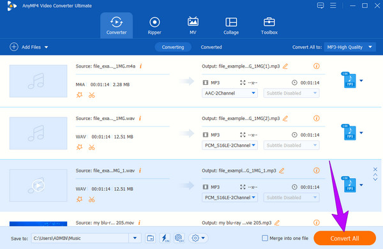Rename output file_exampl...G_1MG_1.mp3 with pencil
This screenshot has width=383, height=249.
[x=282, y=170]
